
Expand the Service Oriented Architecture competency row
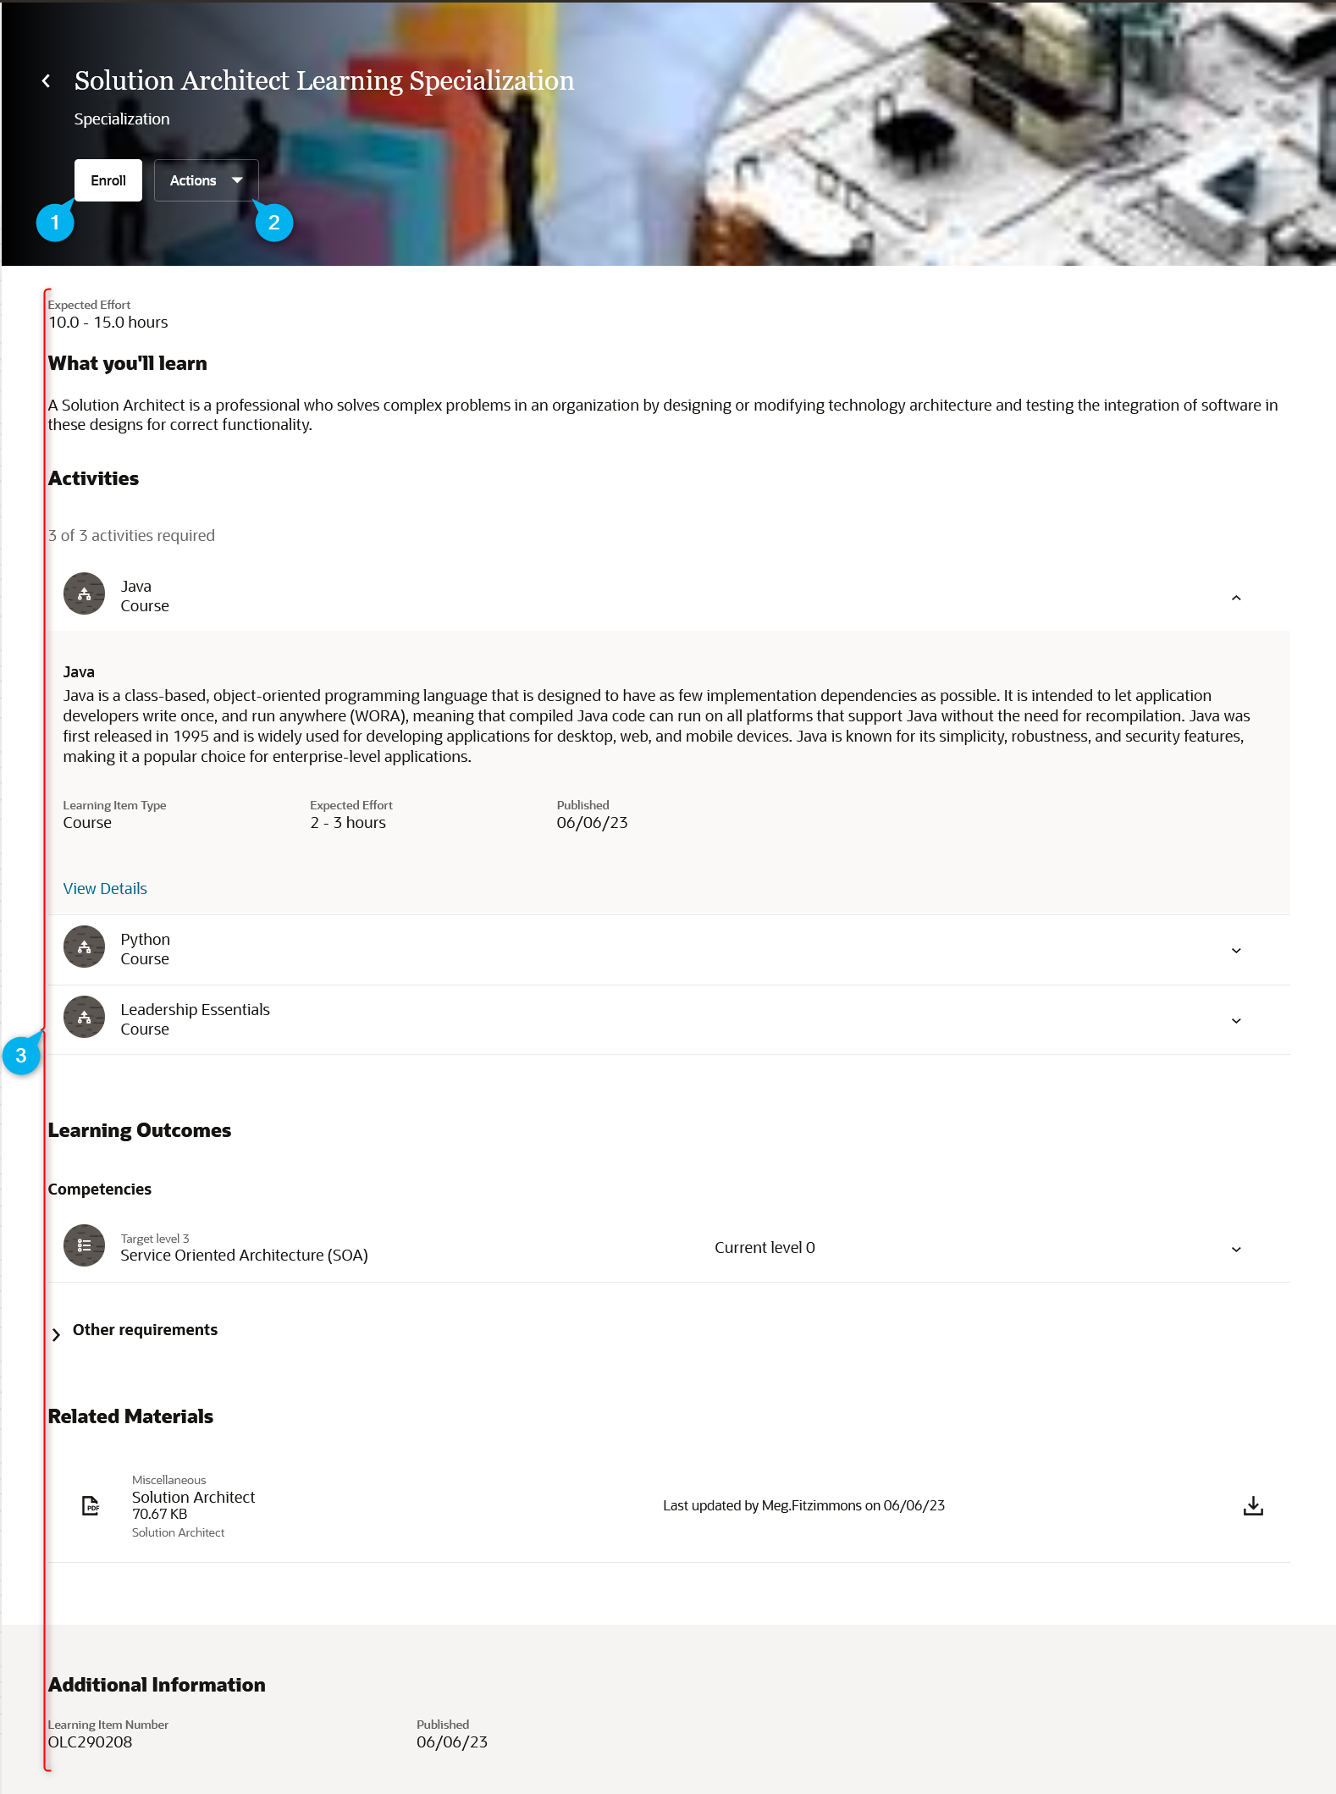click(x=1236, y=1250)
